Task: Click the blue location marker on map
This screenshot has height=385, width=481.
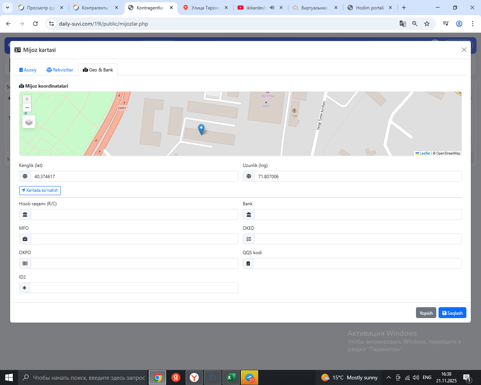Action: tap(201, 129)
